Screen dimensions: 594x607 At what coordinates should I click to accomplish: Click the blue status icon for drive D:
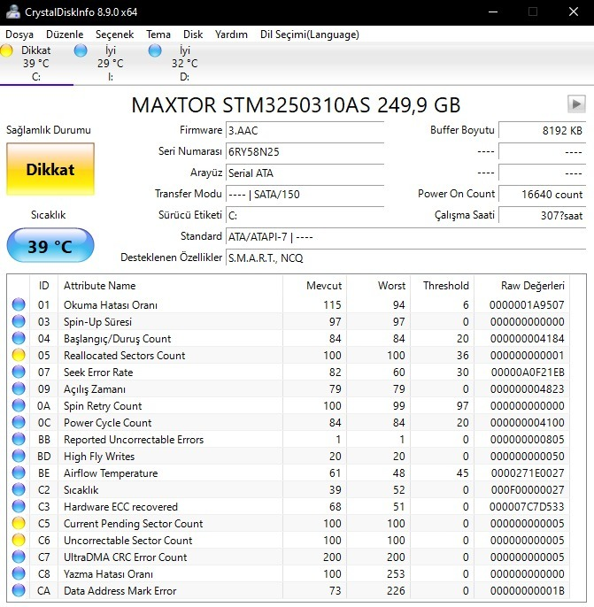pyautogui.click(x=155, y=51)
